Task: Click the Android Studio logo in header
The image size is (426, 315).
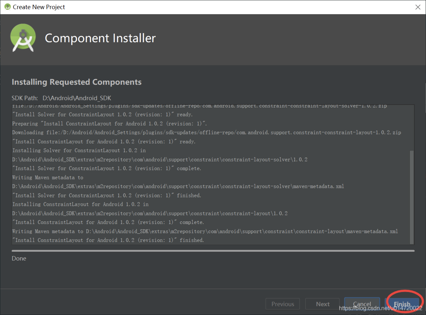Action: pyautogui.click(x=23, y=38)
